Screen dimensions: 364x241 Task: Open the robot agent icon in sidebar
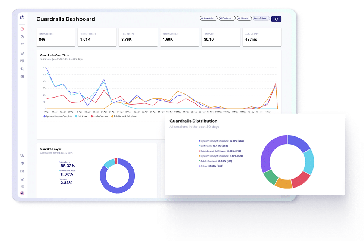pyautogui.click(x=22, y=53)
